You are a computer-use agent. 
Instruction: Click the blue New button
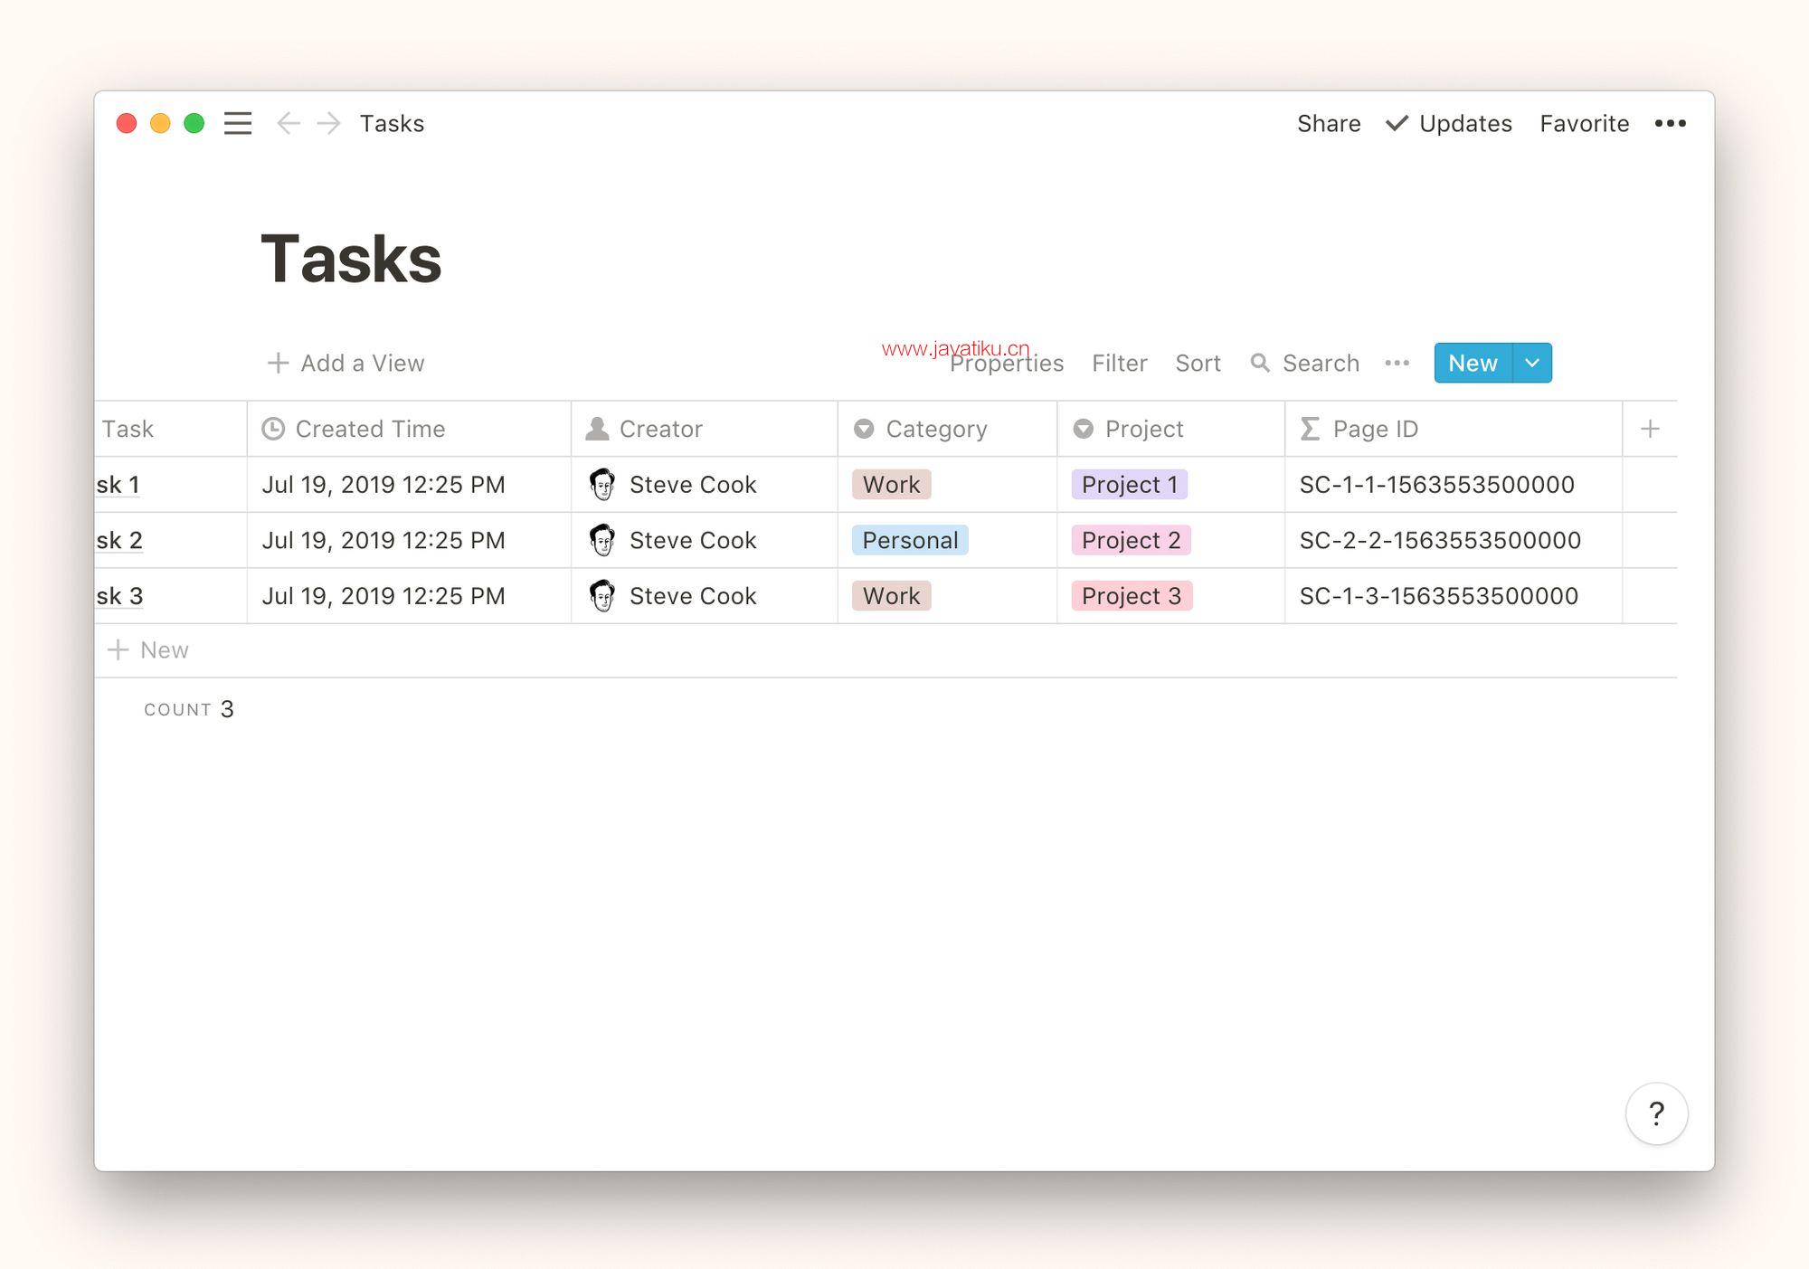(x=1473, y=363)
